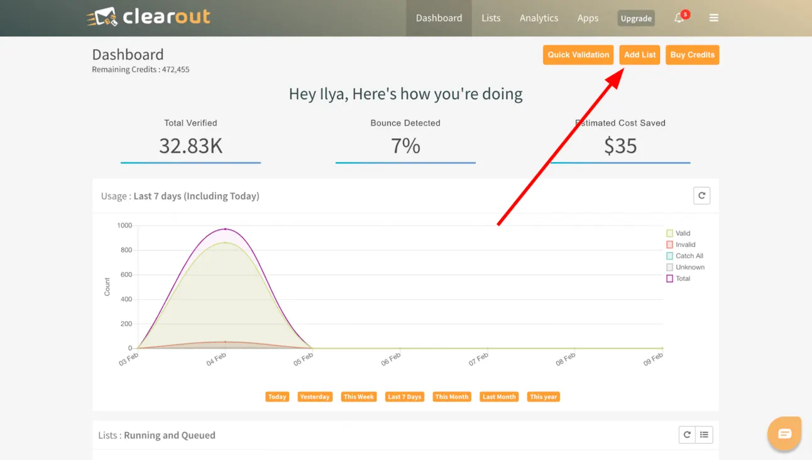
Task: Open the chat support widget
Action: [784, 434]
